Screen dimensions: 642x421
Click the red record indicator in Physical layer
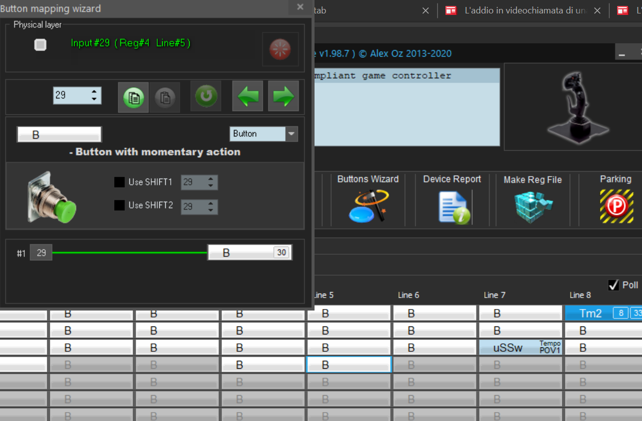280,49
